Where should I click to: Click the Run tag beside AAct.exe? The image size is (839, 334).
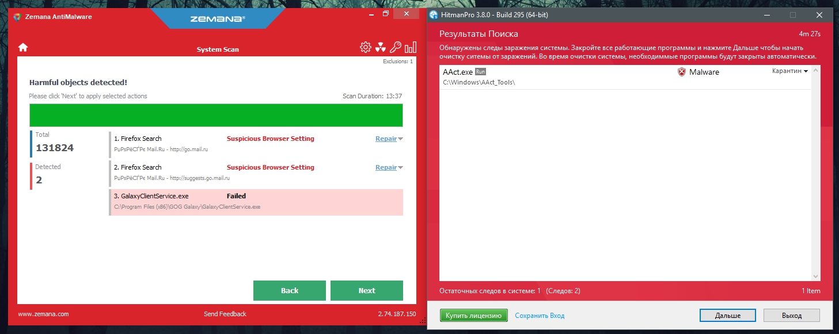481,72
